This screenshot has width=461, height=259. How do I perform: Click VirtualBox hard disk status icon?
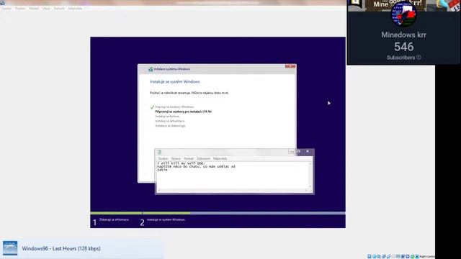370,256
